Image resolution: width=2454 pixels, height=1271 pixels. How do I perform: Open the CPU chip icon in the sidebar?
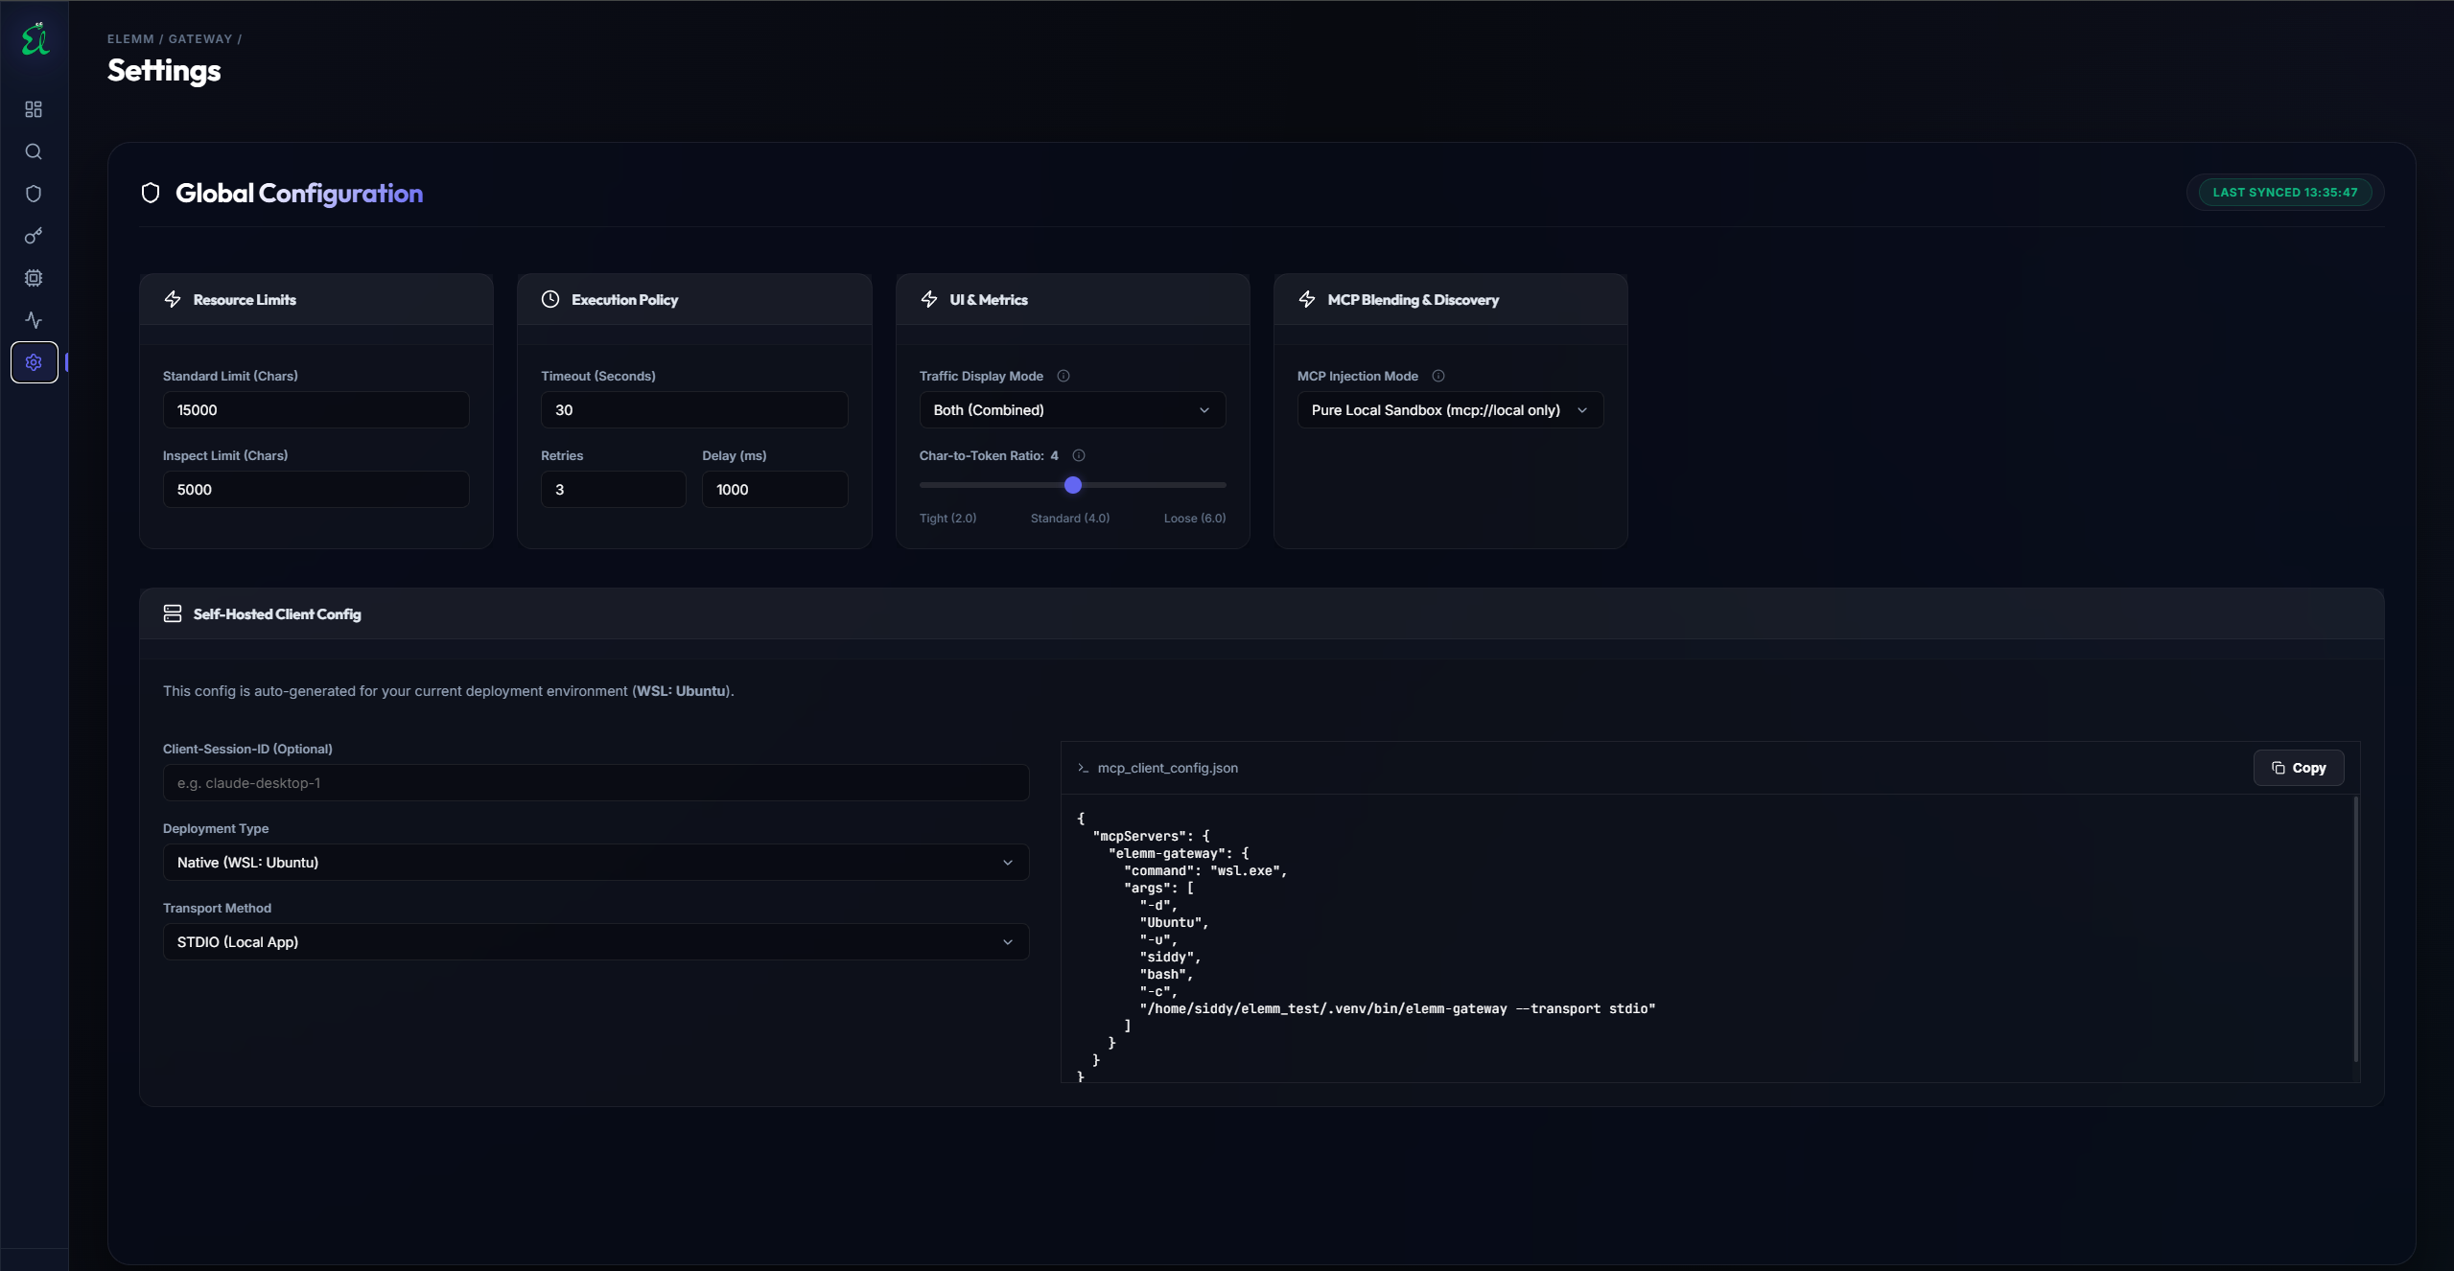pos(34,278)
